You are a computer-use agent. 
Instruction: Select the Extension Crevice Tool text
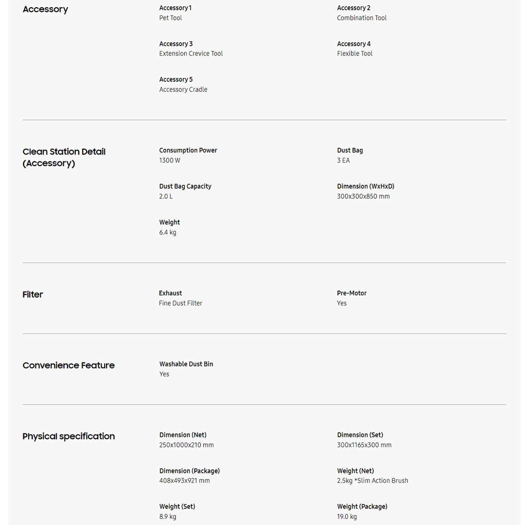pos(191,53)
